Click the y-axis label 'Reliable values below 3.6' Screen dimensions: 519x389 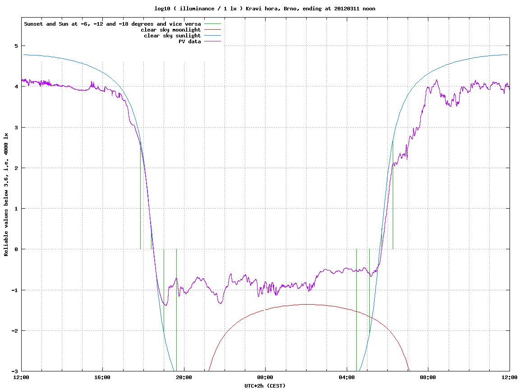(x=6, y=194)
